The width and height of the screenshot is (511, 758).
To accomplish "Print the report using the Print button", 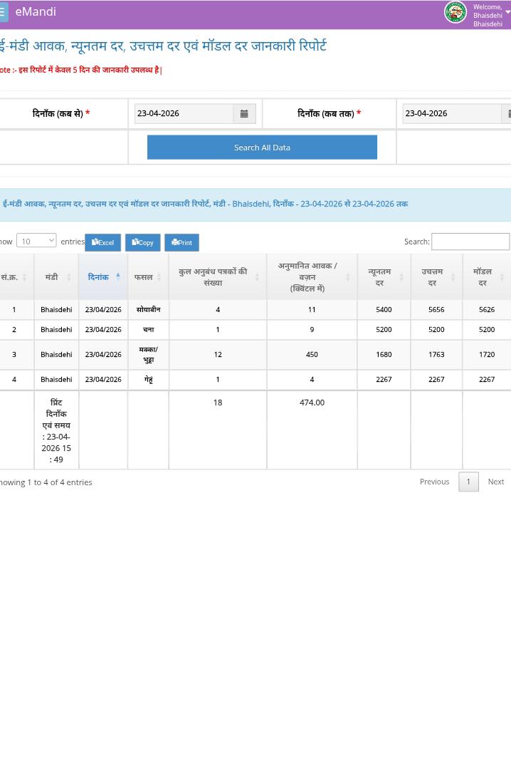I will point(181,242).
